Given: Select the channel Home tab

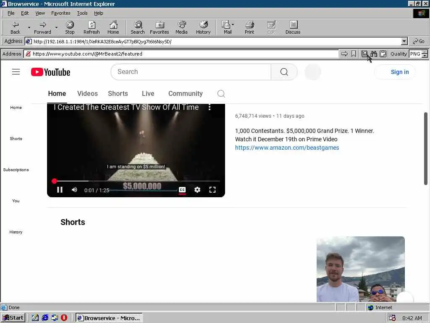Looking at the screenshot, I should pos(57,94).
